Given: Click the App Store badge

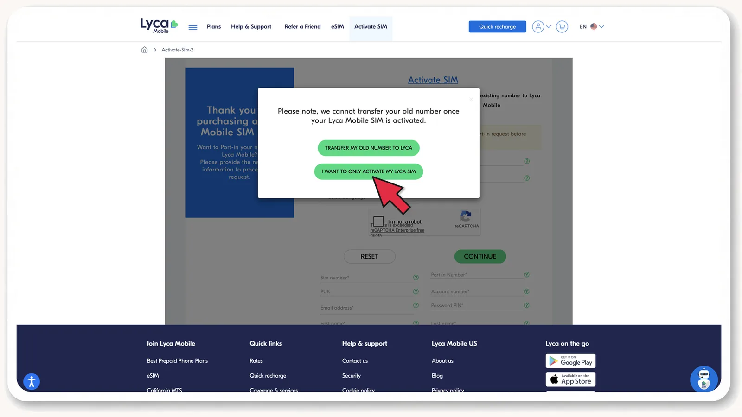Looking at the screenshot, I should point(570,379).
